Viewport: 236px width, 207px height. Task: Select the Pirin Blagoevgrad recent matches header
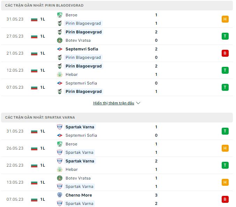[x=44, y=6]
